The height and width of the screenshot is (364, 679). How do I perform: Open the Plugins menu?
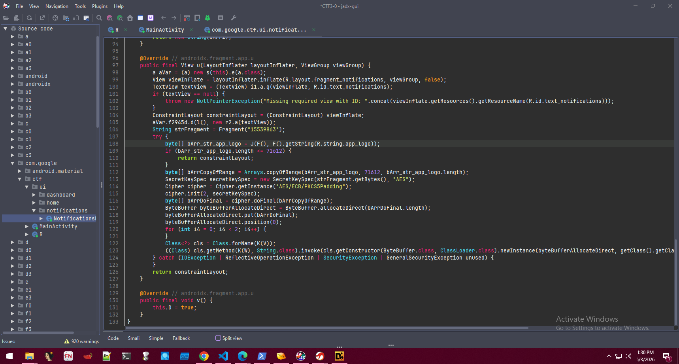coord(100,6)
